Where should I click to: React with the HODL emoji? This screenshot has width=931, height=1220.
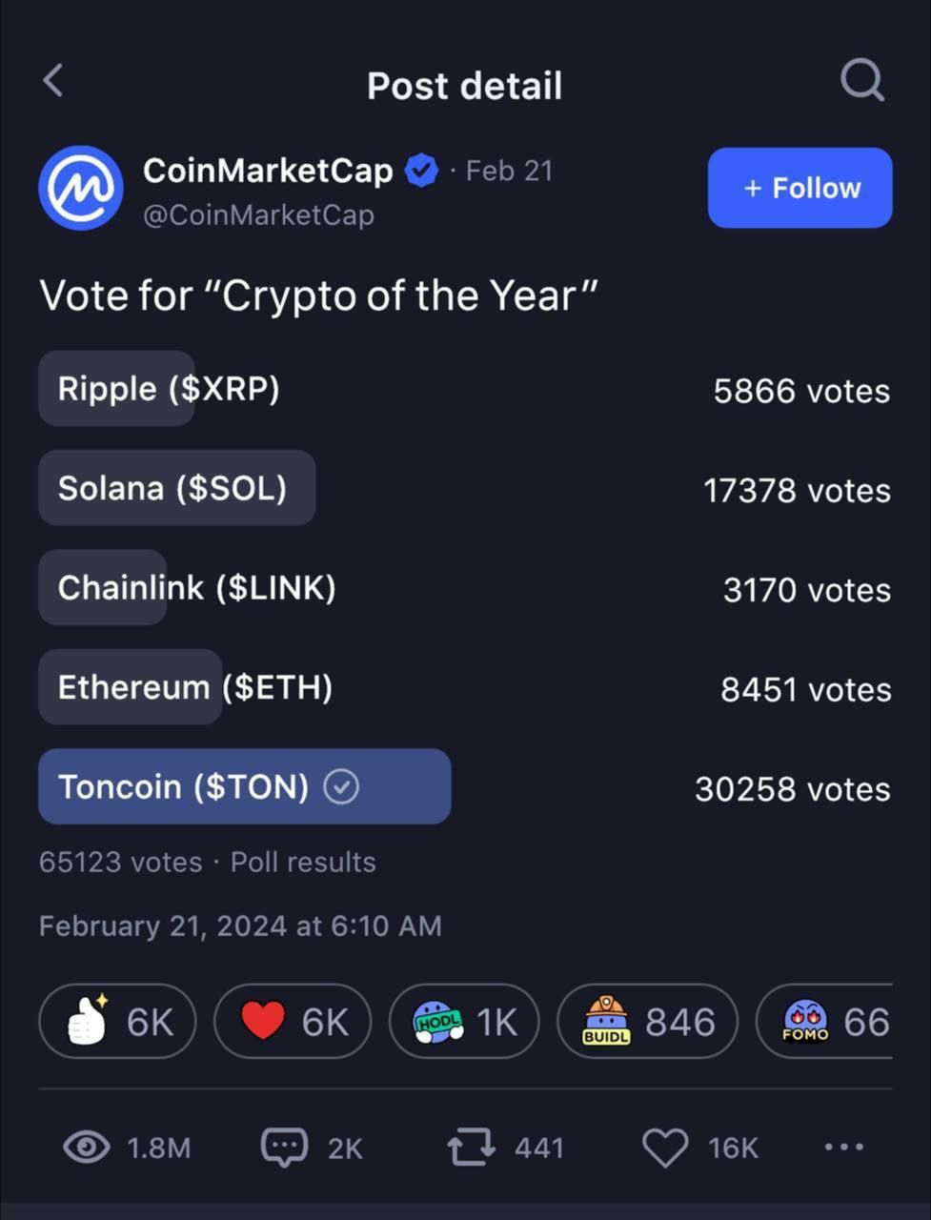[x=464, y=1021]
